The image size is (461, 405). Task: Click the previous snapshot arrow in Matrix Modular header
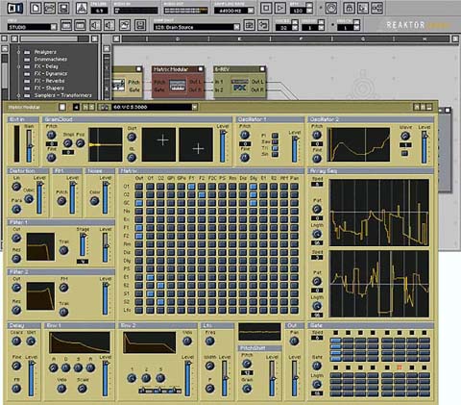pyautogui.click(x=76, y=107)
